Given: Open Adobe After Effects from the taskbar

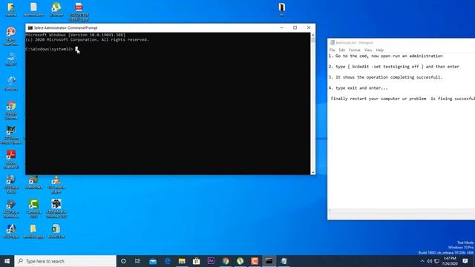Looking at the screenshot, I should pos(211,261).
